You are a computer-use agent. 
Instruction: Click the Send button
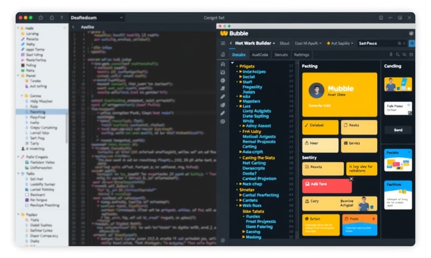click(398, 130)
